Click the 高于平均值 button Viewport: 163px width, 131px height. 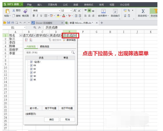click(51, 108)
